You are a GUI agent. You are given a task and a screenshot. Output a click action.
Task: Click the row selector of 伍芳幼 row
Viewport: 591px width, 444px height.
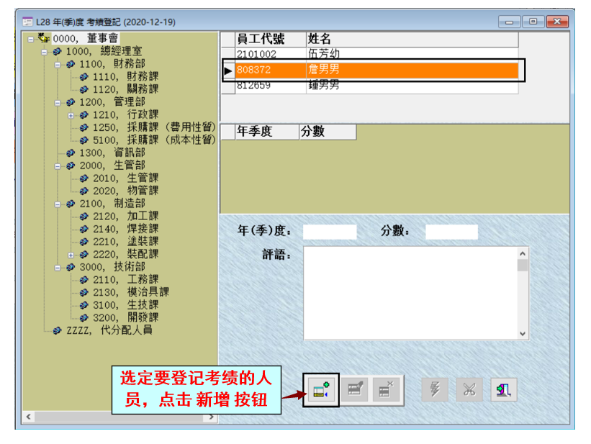(x=227, y=54)
